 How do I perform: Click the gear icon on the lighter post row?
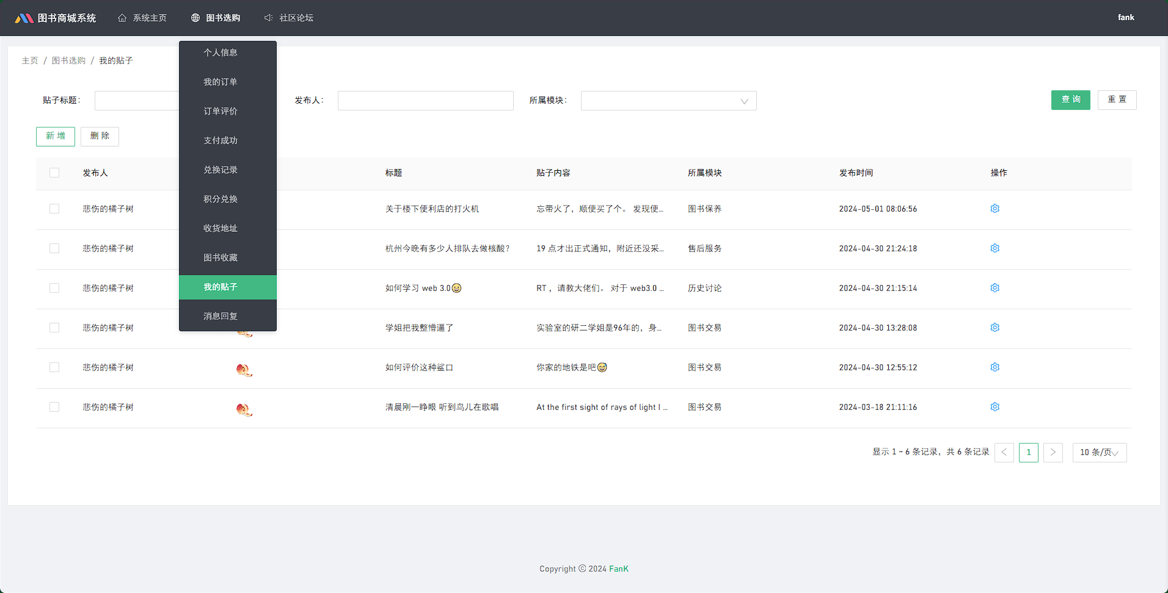click(x=995, y=208)
